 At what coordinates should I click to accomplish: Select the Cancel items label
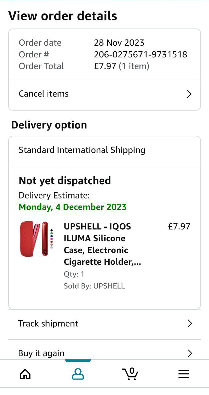coord(44,94)
